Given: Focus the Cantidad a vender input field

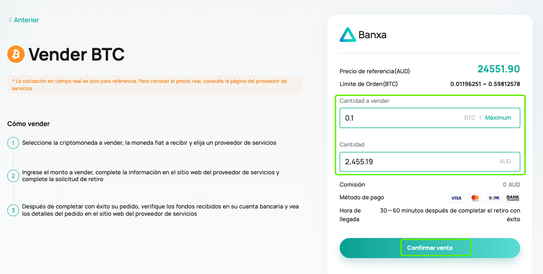Looking at the screenshot, I should pyautogui.click(x=401, y=118).
